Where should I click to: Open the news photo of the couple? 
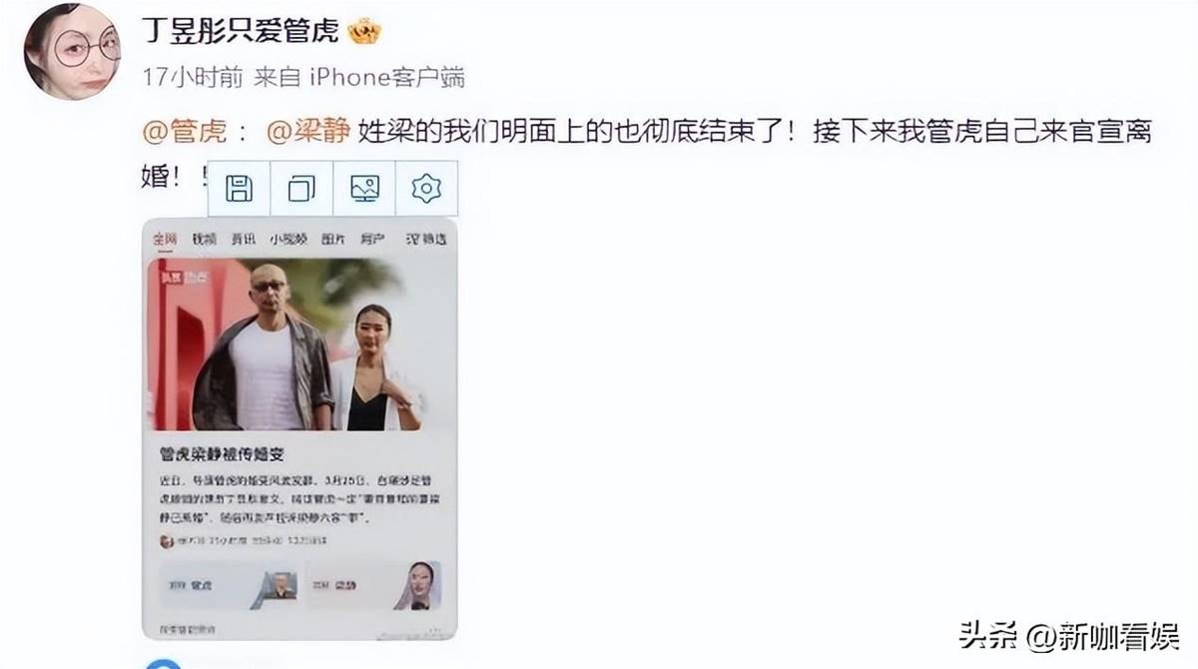300,344
